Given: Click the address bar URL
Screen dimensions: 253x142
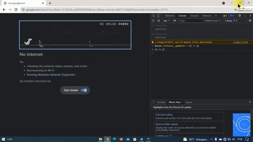Looking at the screenshot, I should click(x=97, y=9).
